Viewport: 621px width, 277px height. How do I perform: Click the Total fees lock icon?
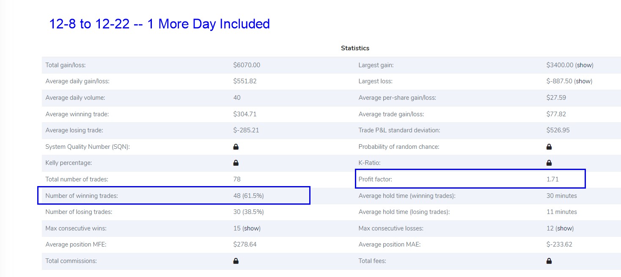[549, 261]
